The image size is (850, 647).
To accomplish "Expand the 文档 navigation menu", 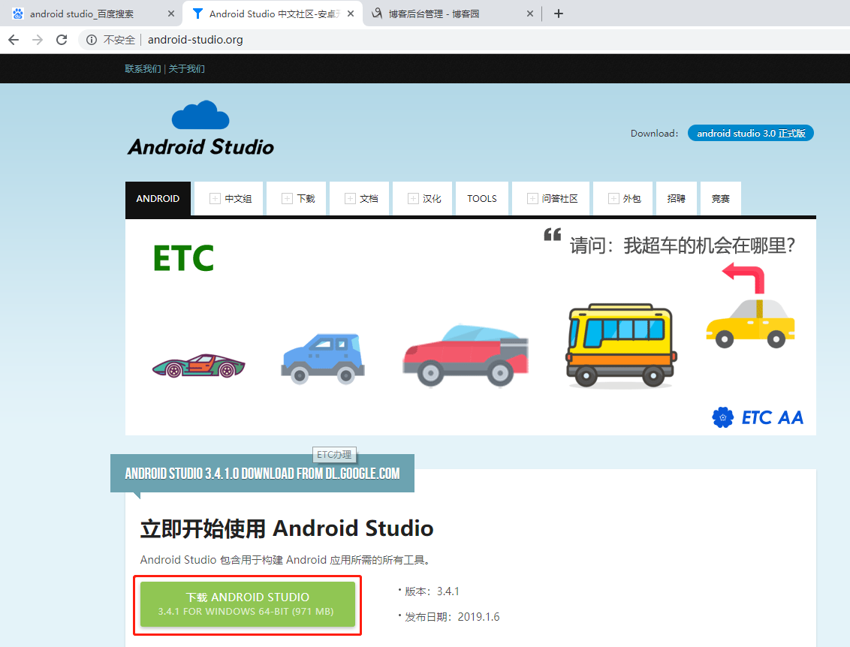I will [361, 199].
